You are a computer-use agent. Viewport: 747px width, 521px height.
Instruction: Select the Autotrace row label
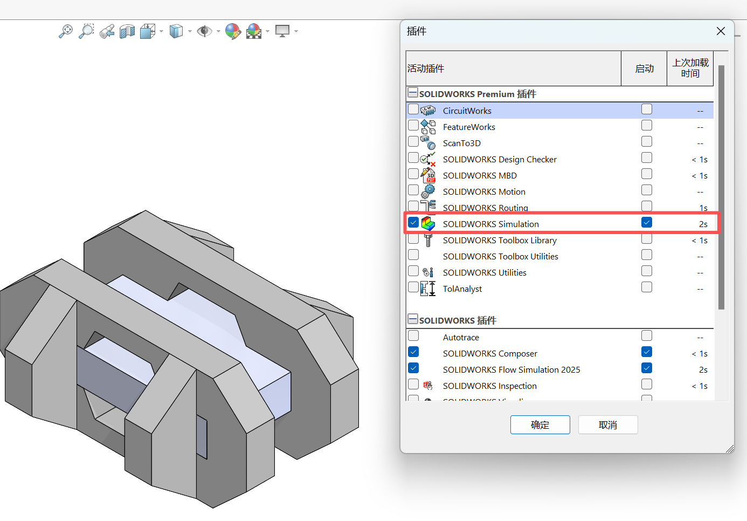(461, 337)
